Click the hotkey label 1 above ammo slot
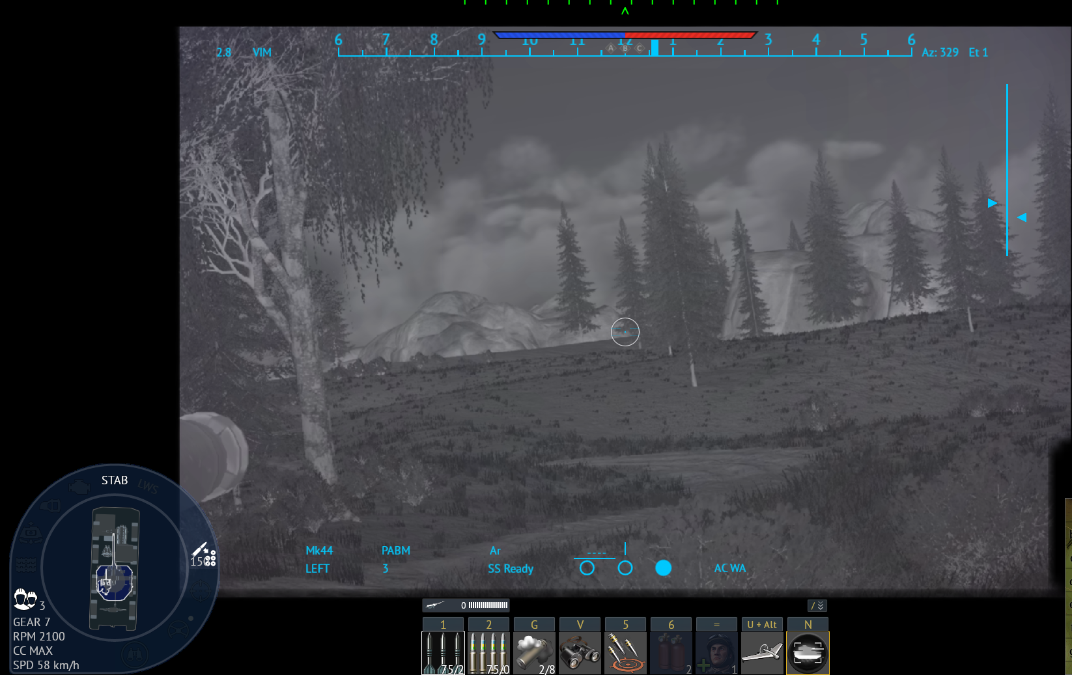 coord(443,624)
